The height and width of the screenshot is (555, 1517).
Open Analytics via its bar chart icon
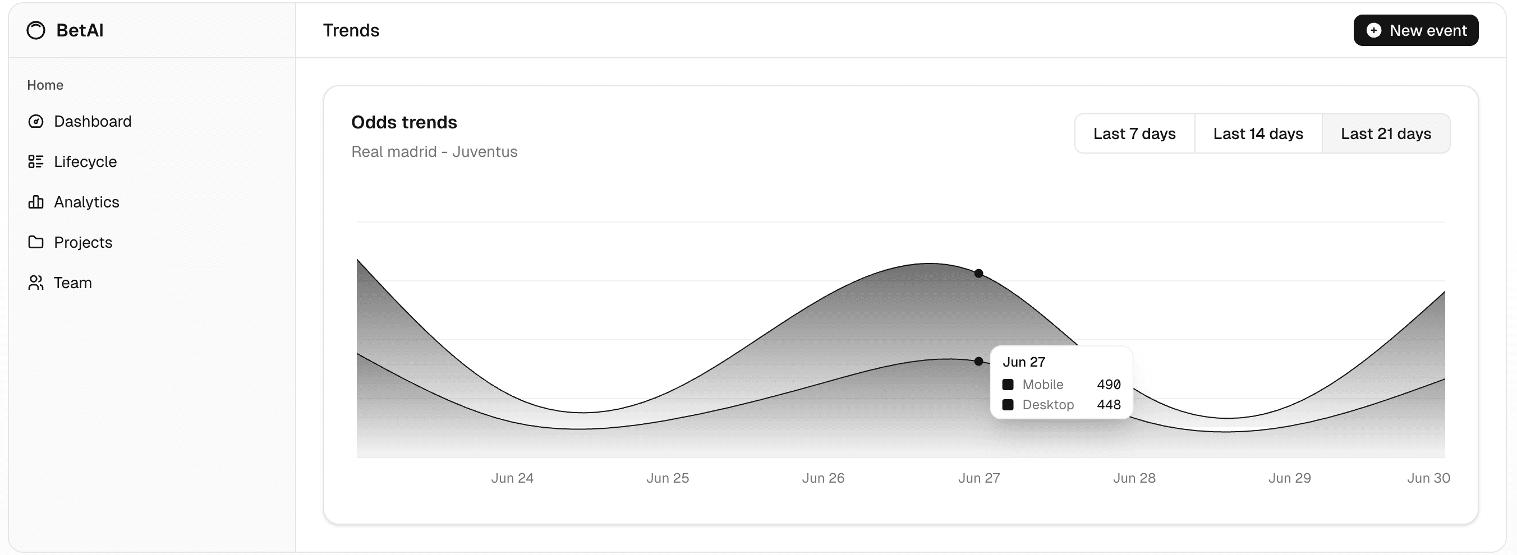(x=36, y=202)
